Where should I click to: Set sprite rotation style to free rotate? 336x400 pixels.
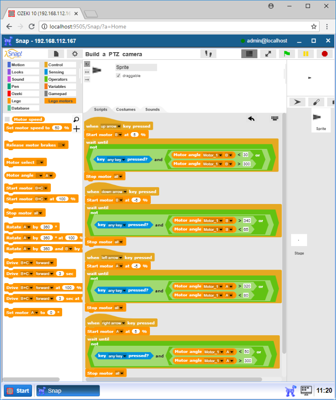[87, 64]
